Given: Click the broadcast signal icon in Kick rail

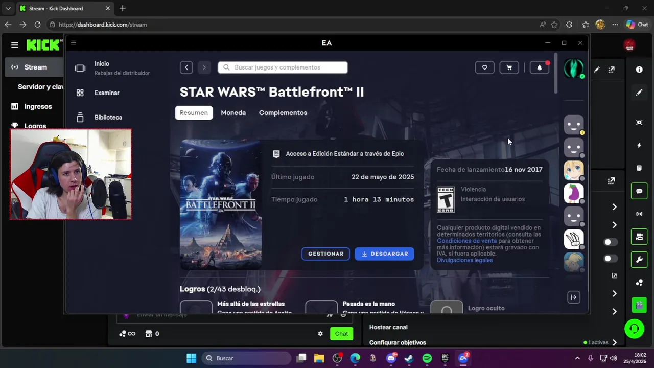Looking at the screenshot, I should 639,214.
